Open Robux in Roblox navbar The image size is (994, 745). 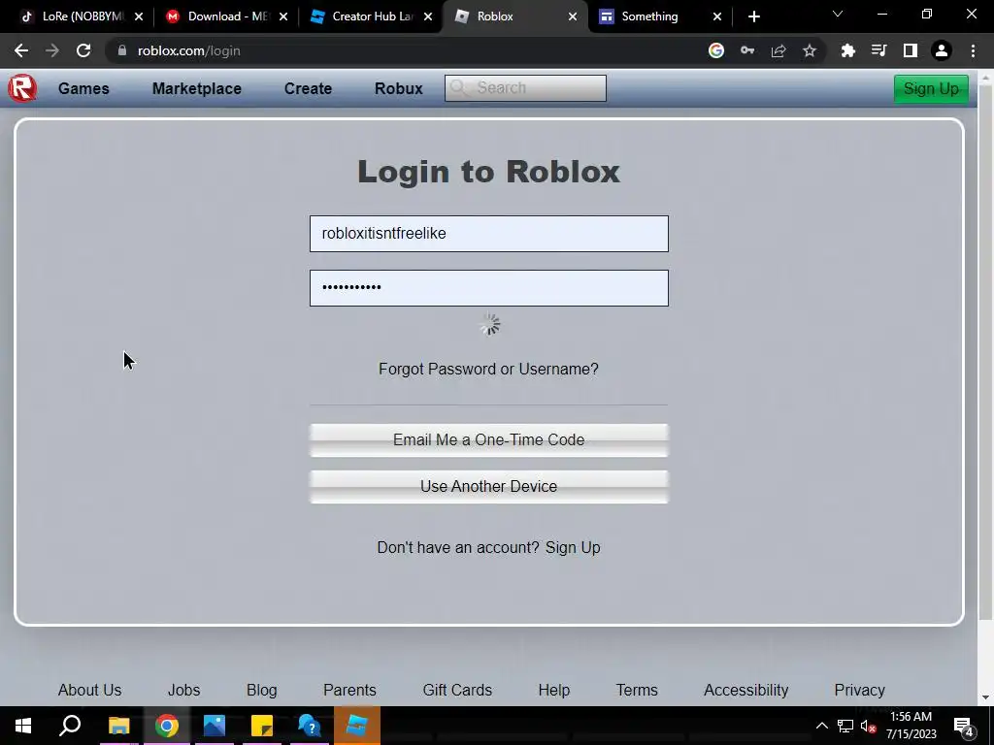click(399, 88)
